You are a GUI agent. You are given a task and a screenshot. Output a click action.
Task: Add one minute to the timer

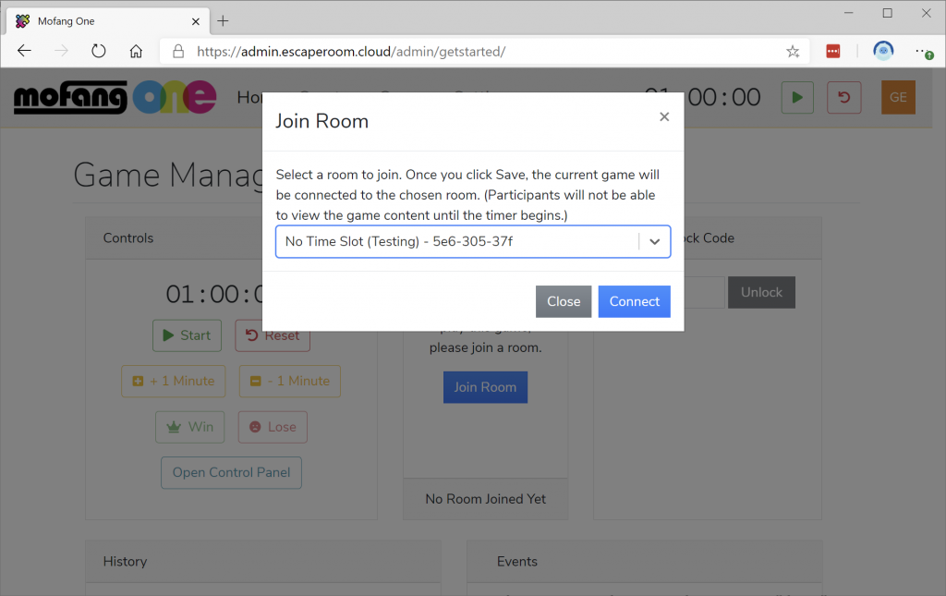pos(173,381)
